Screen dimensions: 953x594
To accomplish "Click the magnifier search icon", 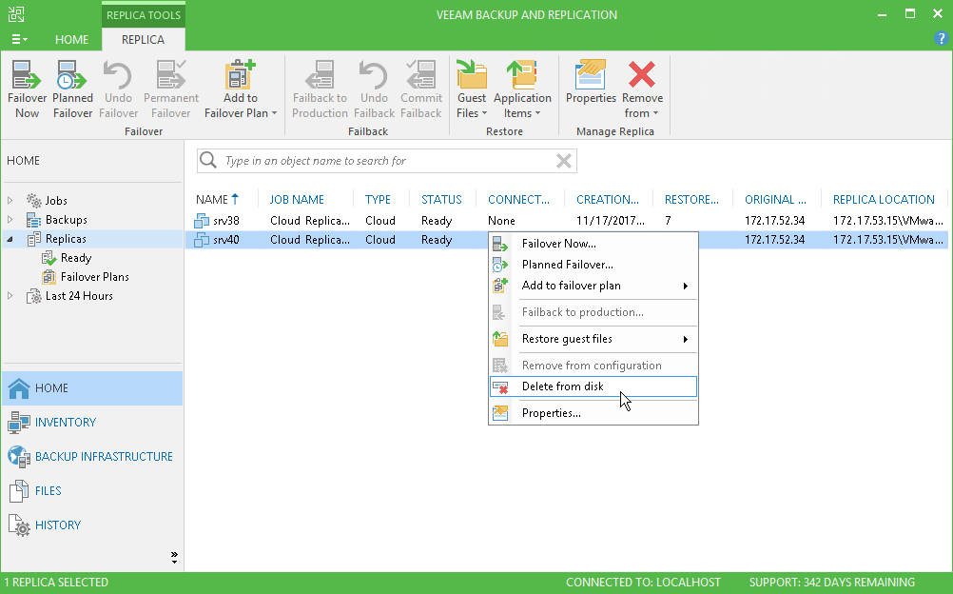I will click(x=208, y=160).
